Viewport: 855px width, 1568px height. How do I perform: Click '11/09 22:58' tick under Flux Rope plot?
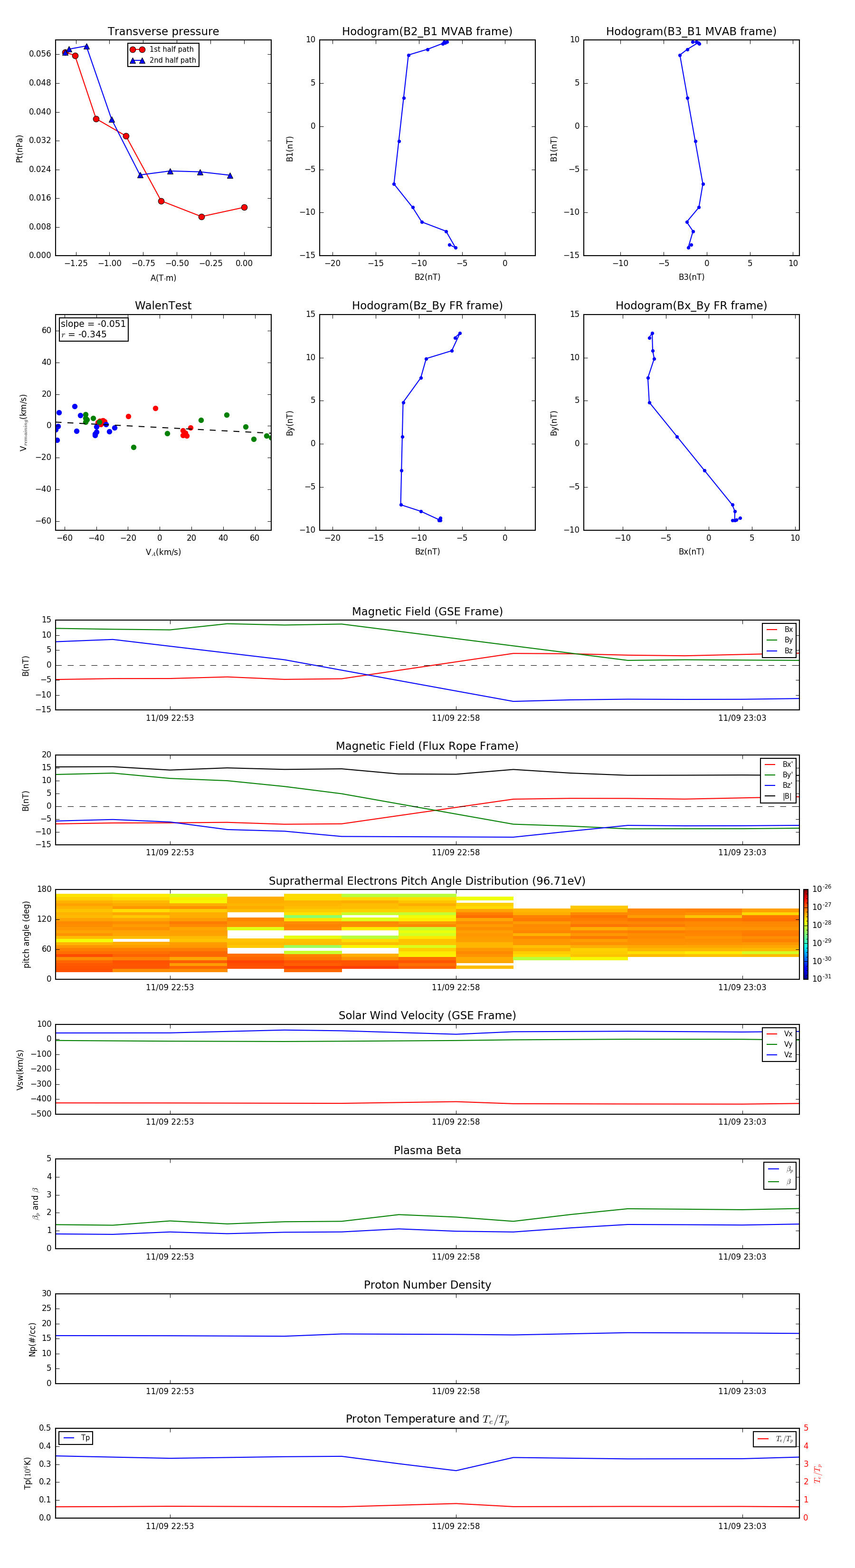(x=456, y=853)
